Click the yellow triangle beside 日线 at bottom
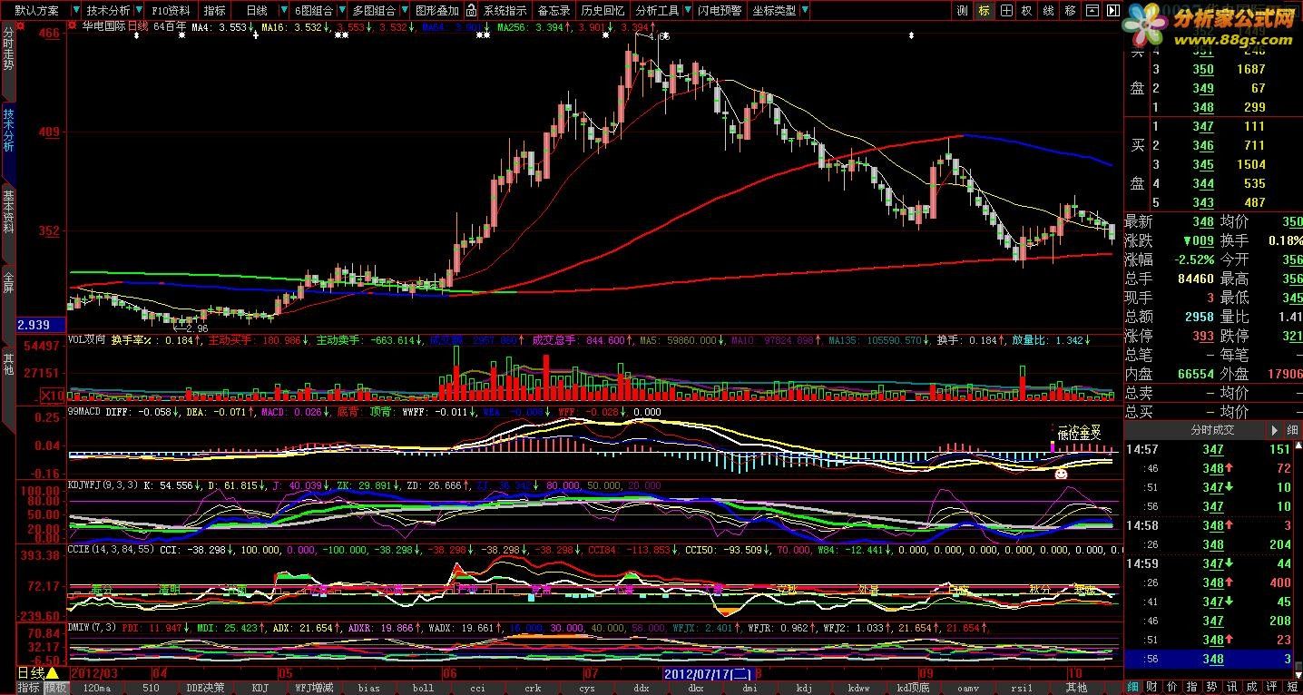 pyautogui.click(x=52, y=673)
